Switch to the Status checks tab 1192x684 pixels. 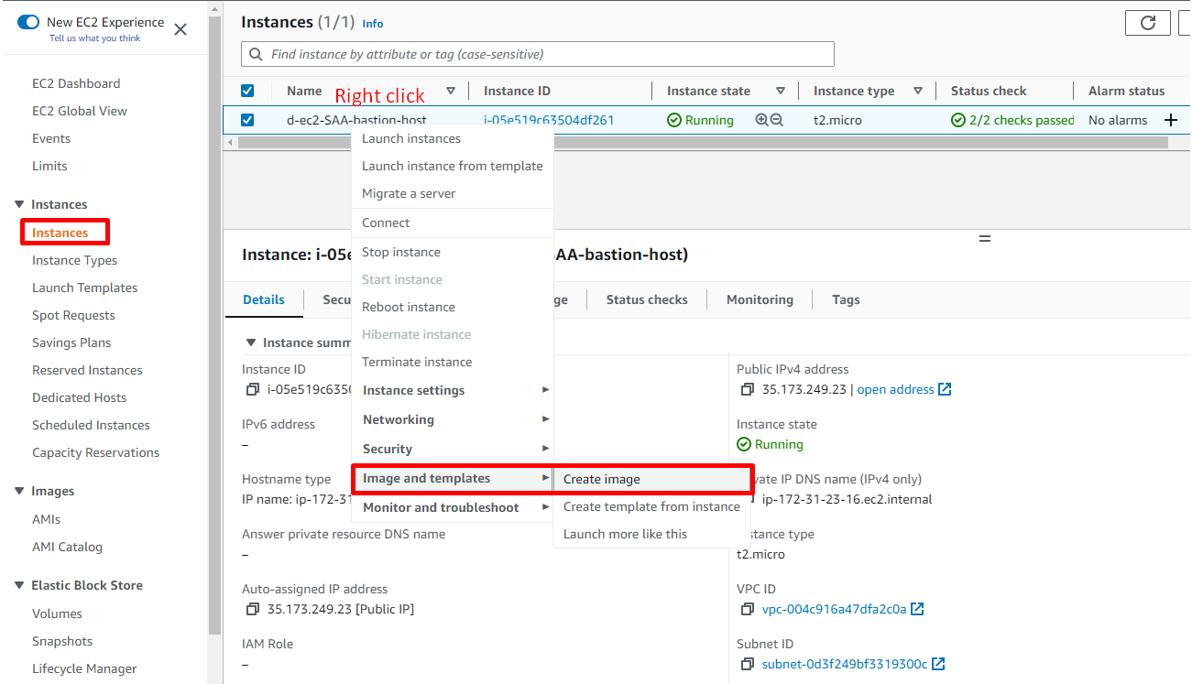pyautogui.click(x=647, y=299)
